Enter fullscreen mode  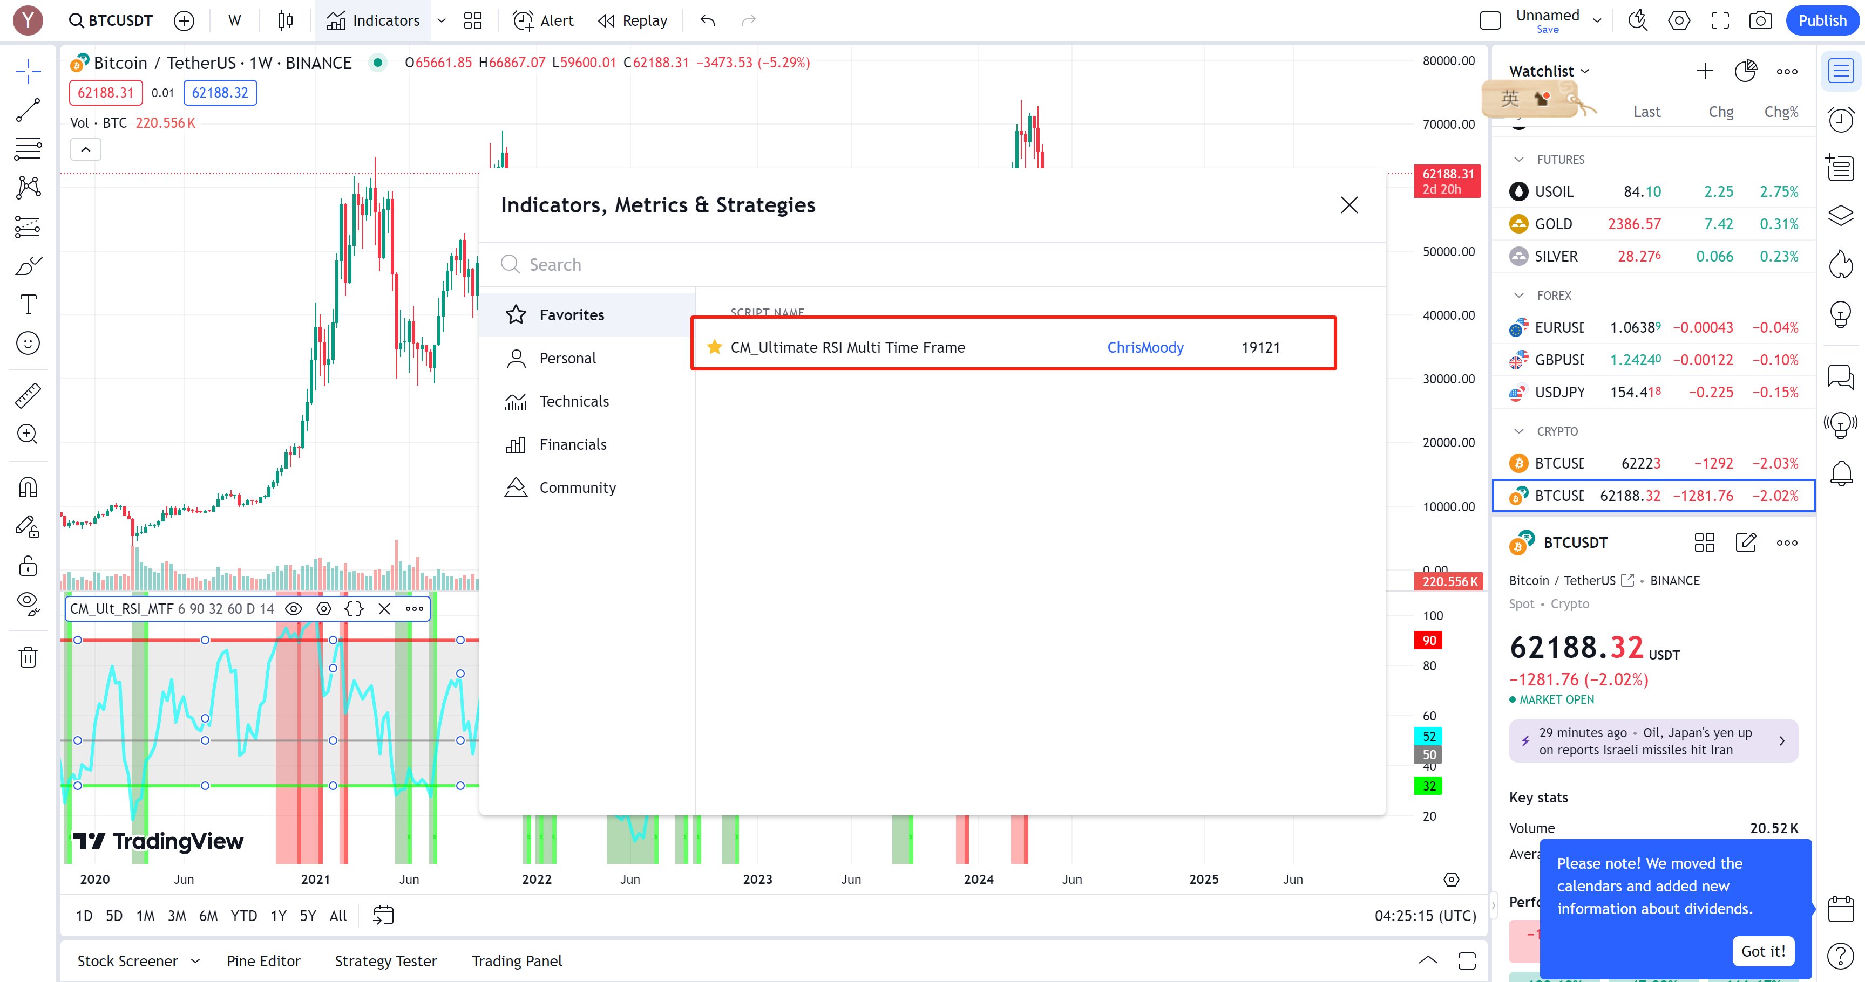[x=1720, y=20]
